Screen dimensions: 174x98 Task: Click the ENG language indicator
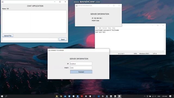(x=159, y=96)
